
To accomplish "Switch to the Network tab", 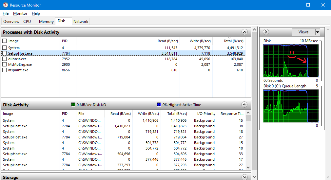I will [81, 22].
